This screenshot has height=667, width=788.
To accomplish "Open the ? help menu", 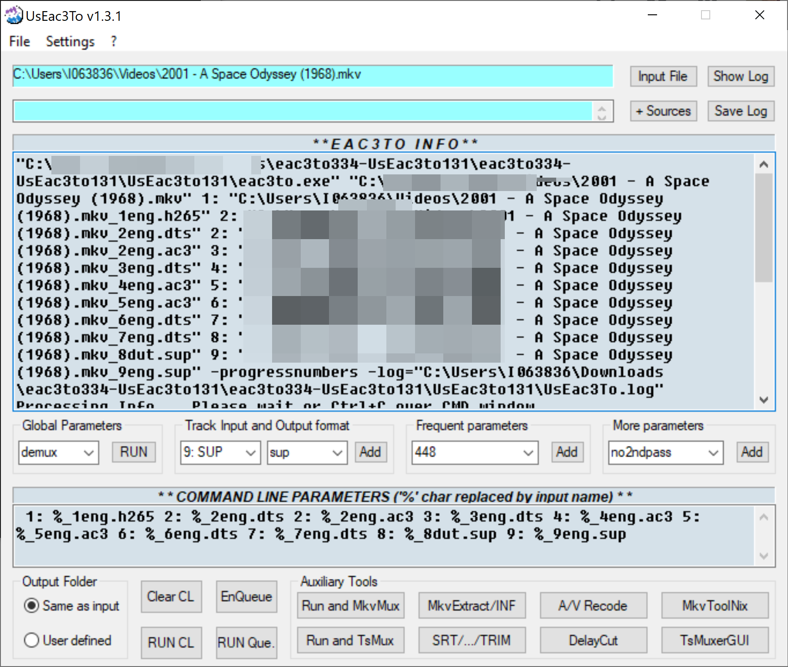I will pos(114,42).
